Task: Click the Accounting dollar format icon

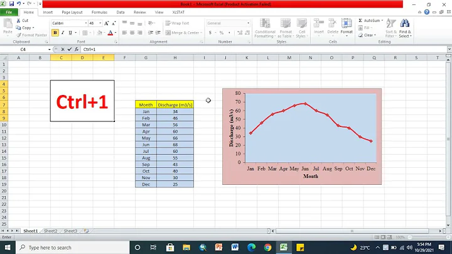Action: [x=210, y=33]
